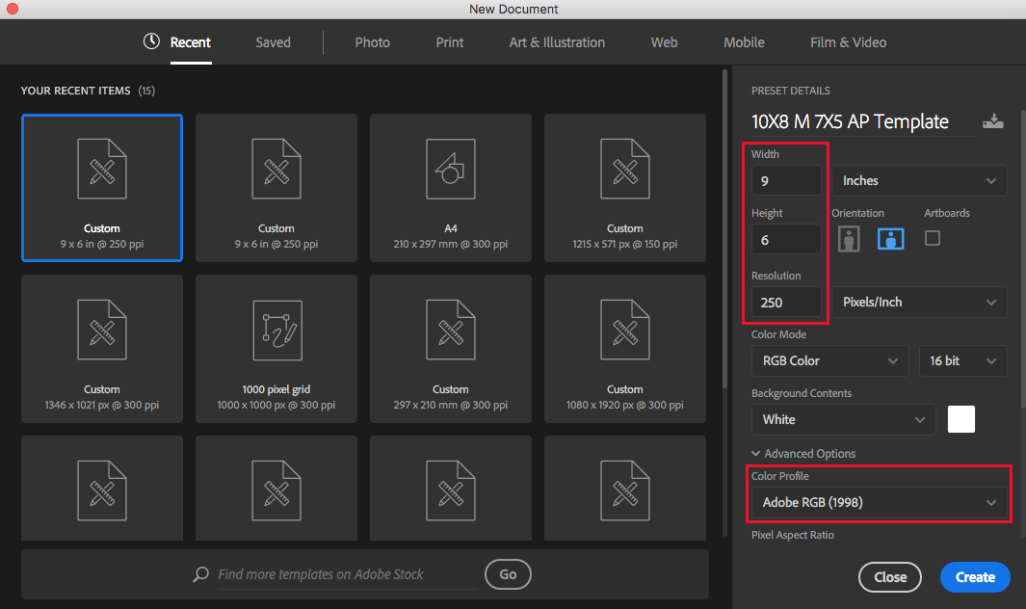This screenshot has height=609, width=1026.
Task: Click the preset name field 10X8 M 7X5 AP Template
Action: [x=862, y=121]
